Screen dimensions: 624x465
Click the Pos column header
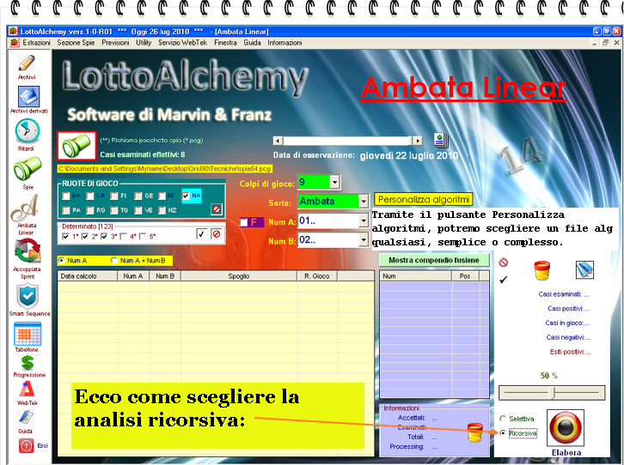pyautogui.click(x=465, y=276)
